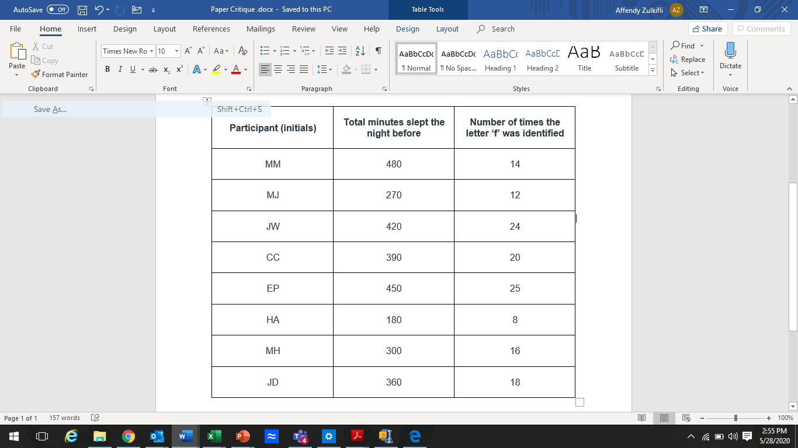Viewport: 798px width, 448px height.
Task: Expand the Select dropdown in Editing group
Action: point(688,73)
